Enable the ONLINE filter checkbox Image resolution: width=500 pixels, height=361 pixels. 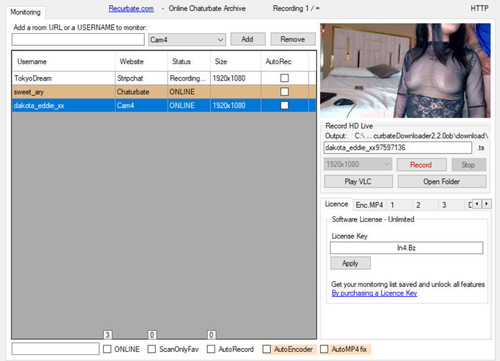[107, 349]
